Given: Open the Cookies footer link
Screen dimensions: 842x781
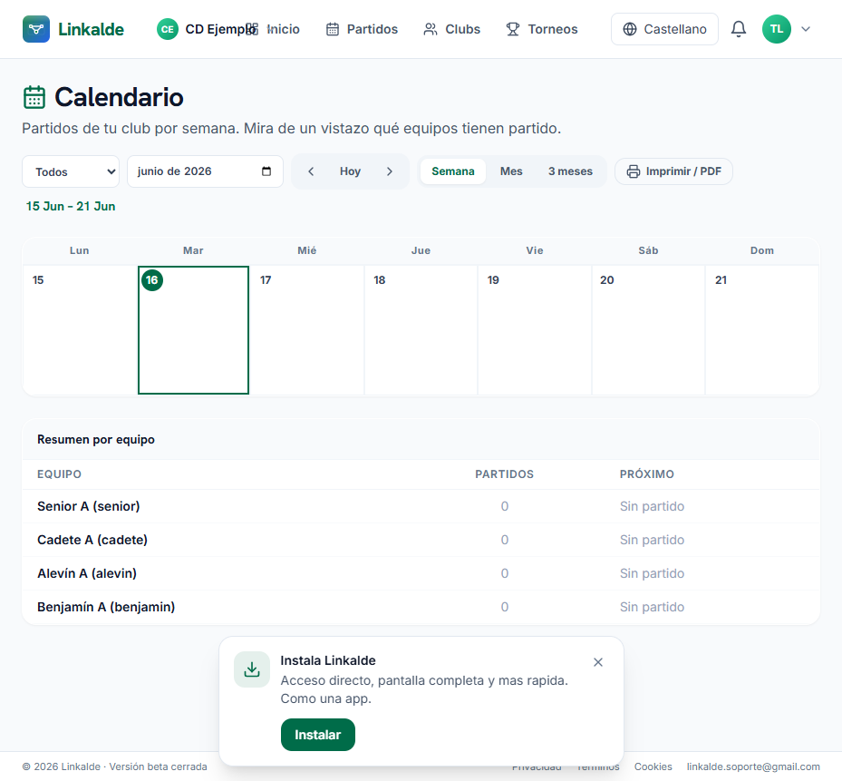Looking at the screenshot, I should [x=653, y=766].
